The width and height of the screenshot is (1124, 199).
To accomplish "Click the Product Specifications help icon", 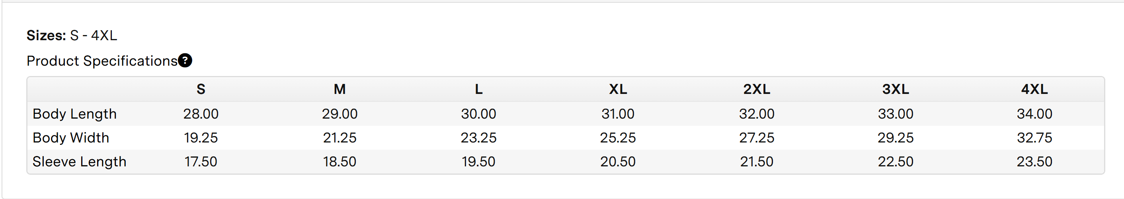I will [x=185, y=60].
